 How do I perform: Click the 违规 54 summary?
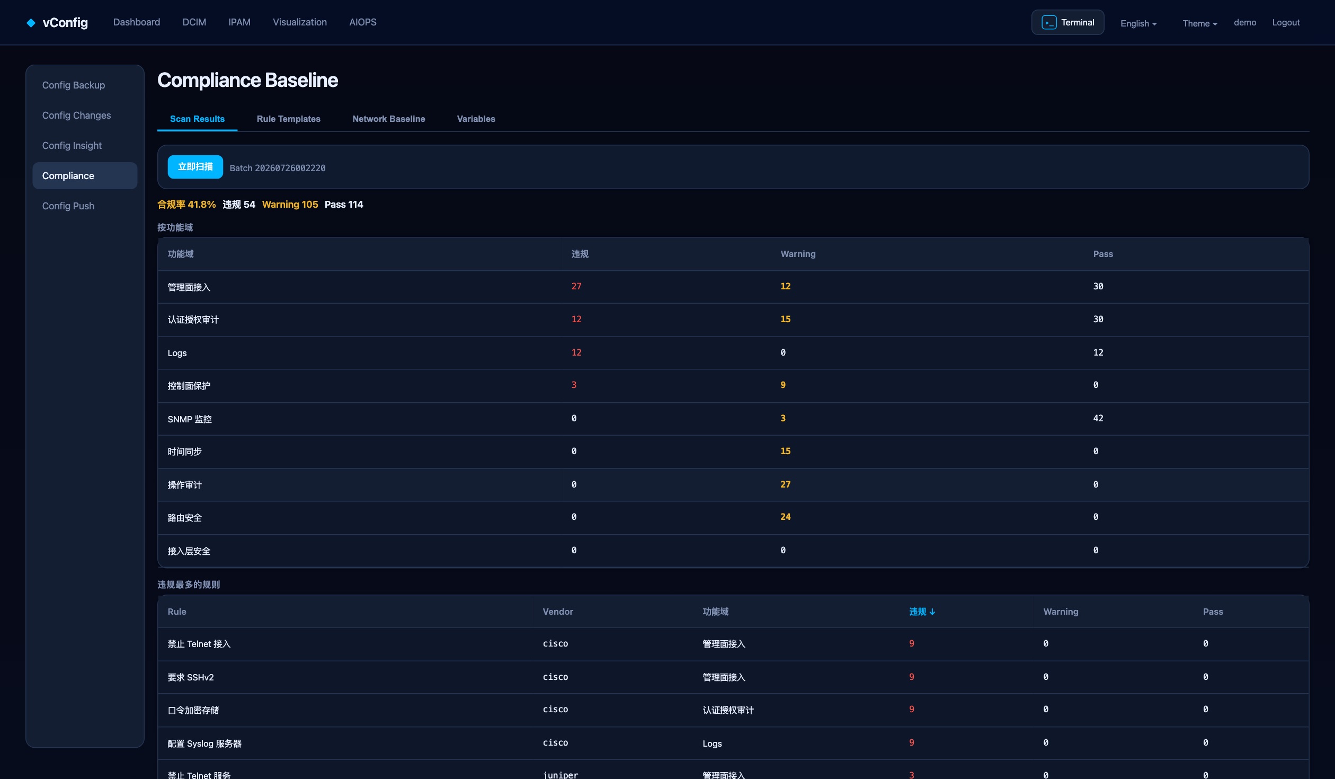239,205
